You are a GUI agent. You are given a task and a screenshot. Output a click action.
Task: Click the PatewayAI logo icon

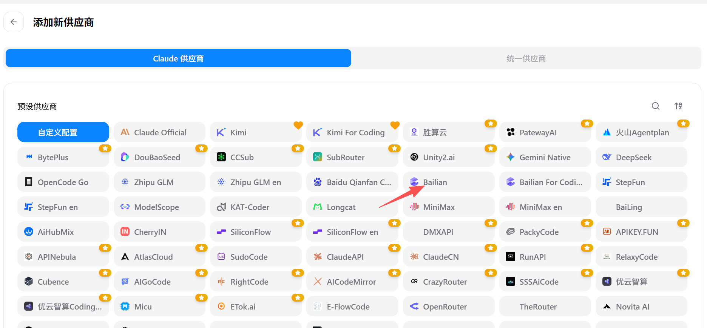[x=511, y=132]
